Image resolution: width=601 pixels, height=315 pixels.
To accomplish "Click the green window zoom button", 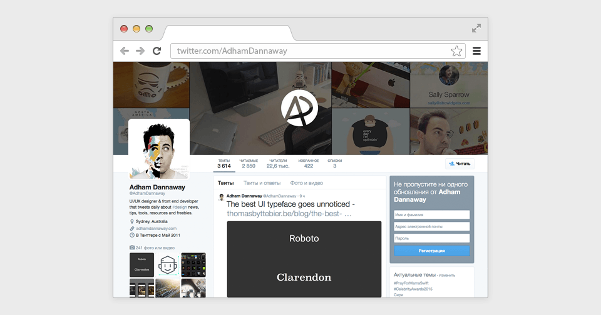I will [x=149, y=29].
